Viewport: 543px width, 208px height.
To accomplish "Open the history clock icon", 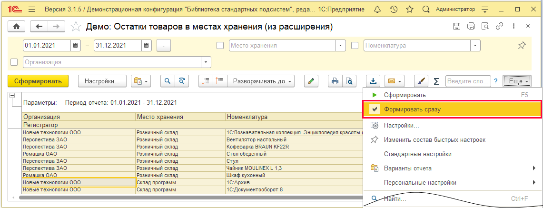I will click(394, 10).
